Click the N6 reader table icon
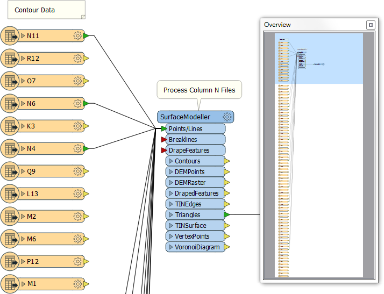Image resolution: width=384 pixels, height=294 pixels. point(10,104)
